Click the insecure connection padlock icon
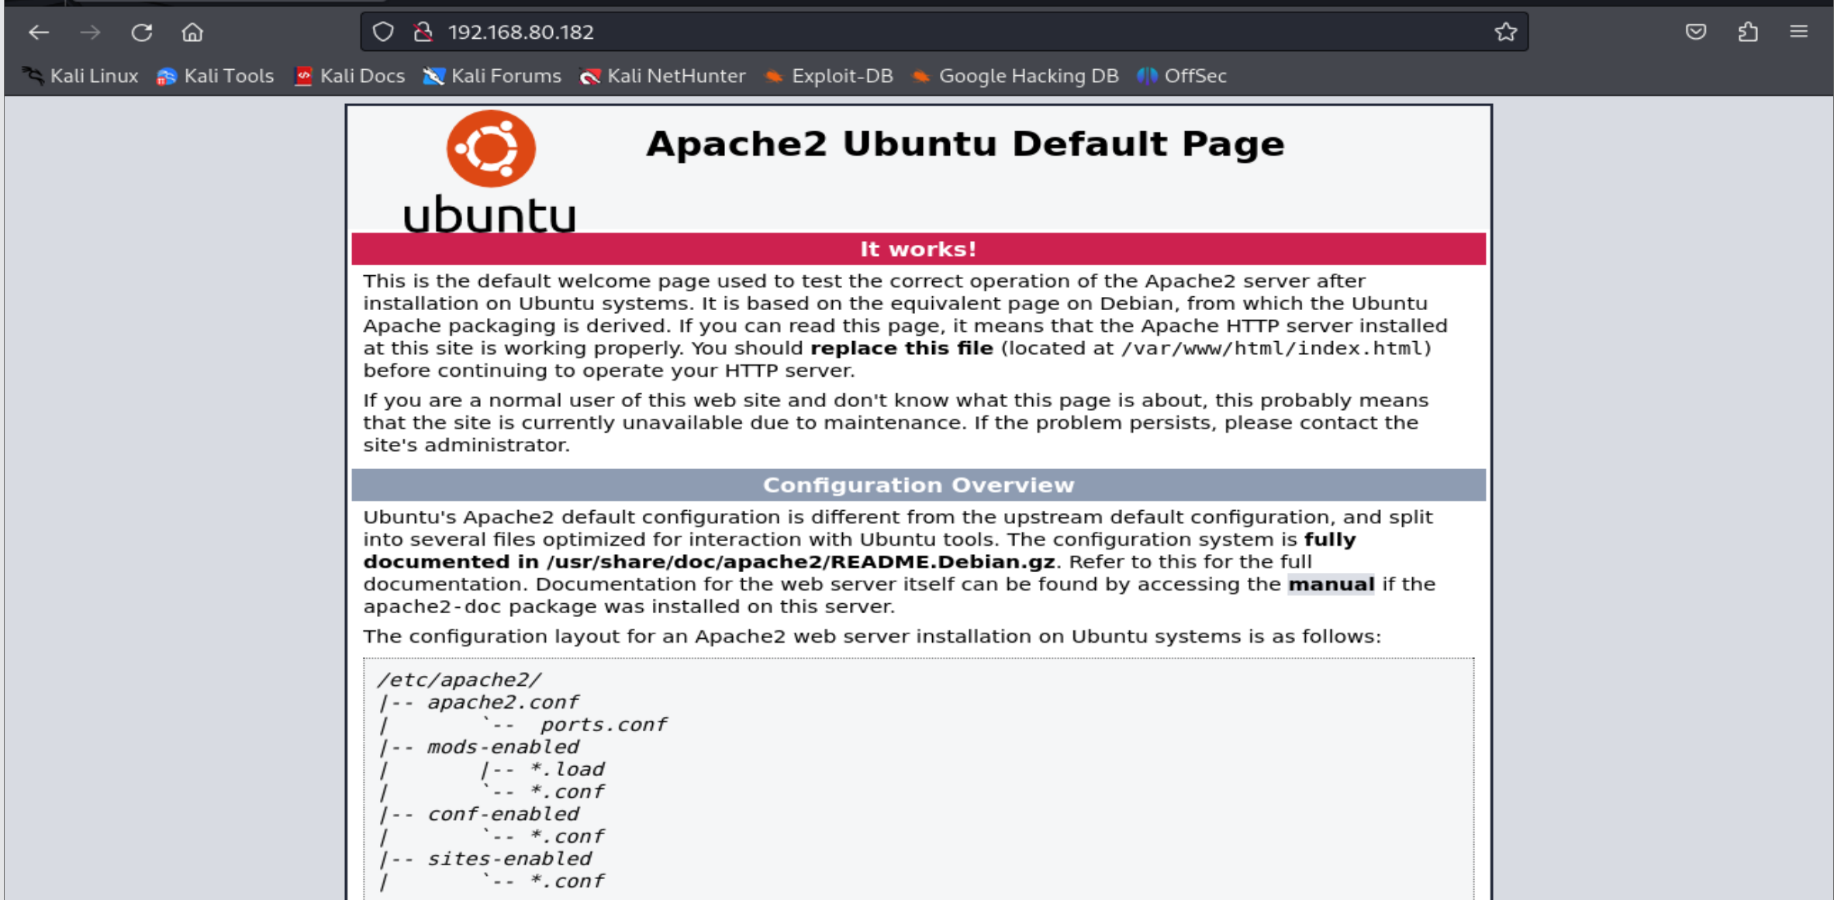This screenshot has width=1834, height=900. tap(423, 32)
